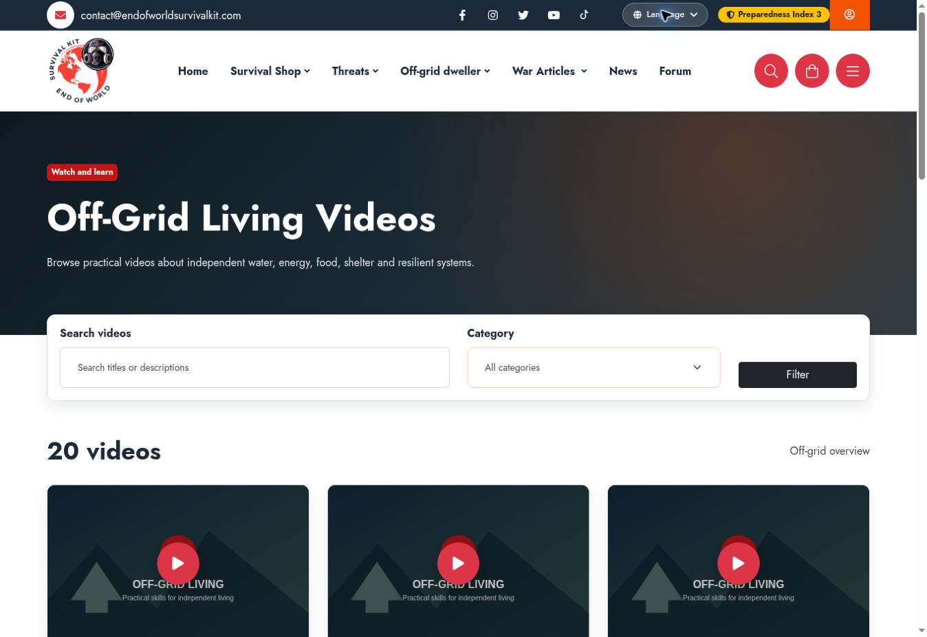This screenshot has width=927, height=637.
Task: Click the 'Category' label
Action: 490,333
